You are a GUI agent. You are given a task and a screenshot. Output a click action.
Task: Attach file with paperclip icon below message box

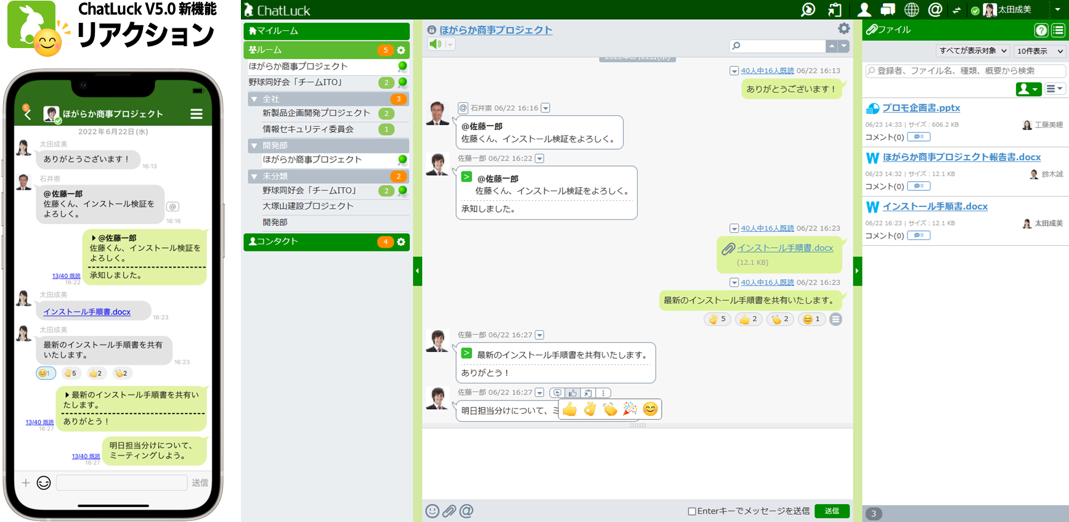tap(449, 511)
